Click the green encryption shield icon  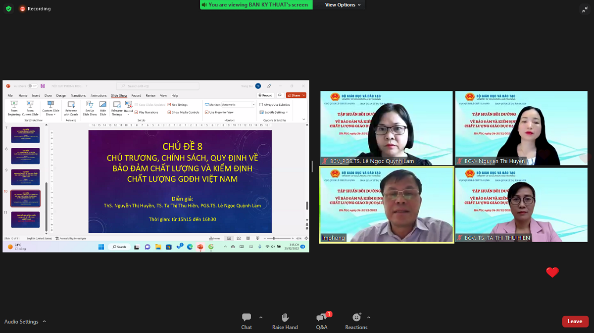coord(8,8)
